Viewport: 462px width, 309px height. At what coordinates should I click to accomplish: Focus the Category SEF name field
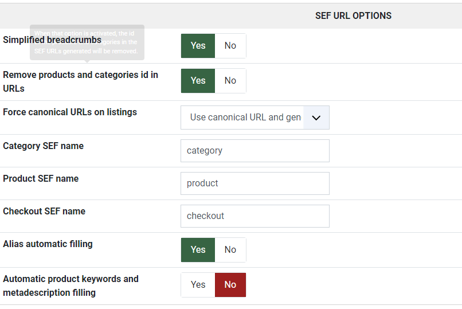coord(255,151)
